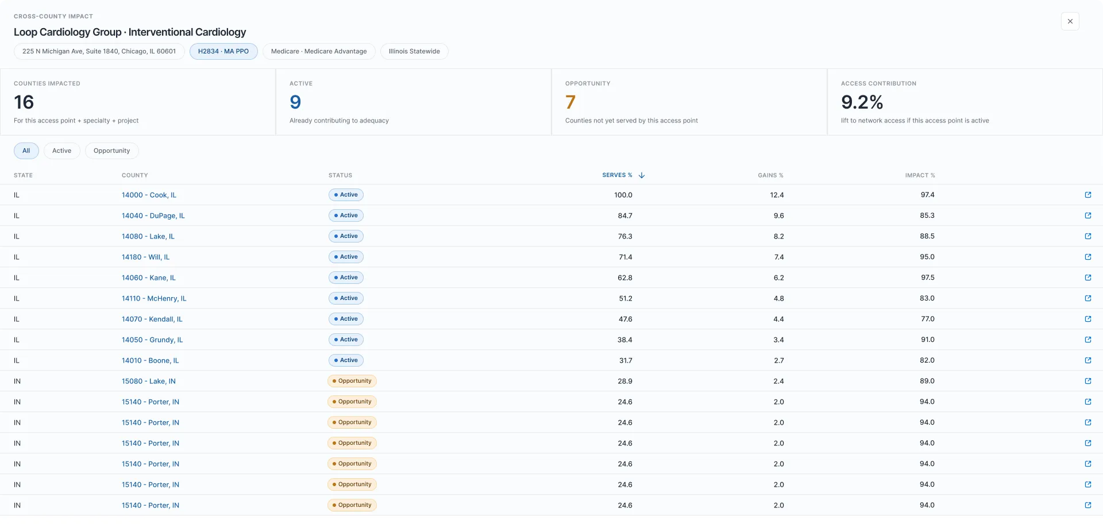Screen dimensions: 1103x527
Task: Open external link icon for Boone, IL row
Action: [1087, 360]
